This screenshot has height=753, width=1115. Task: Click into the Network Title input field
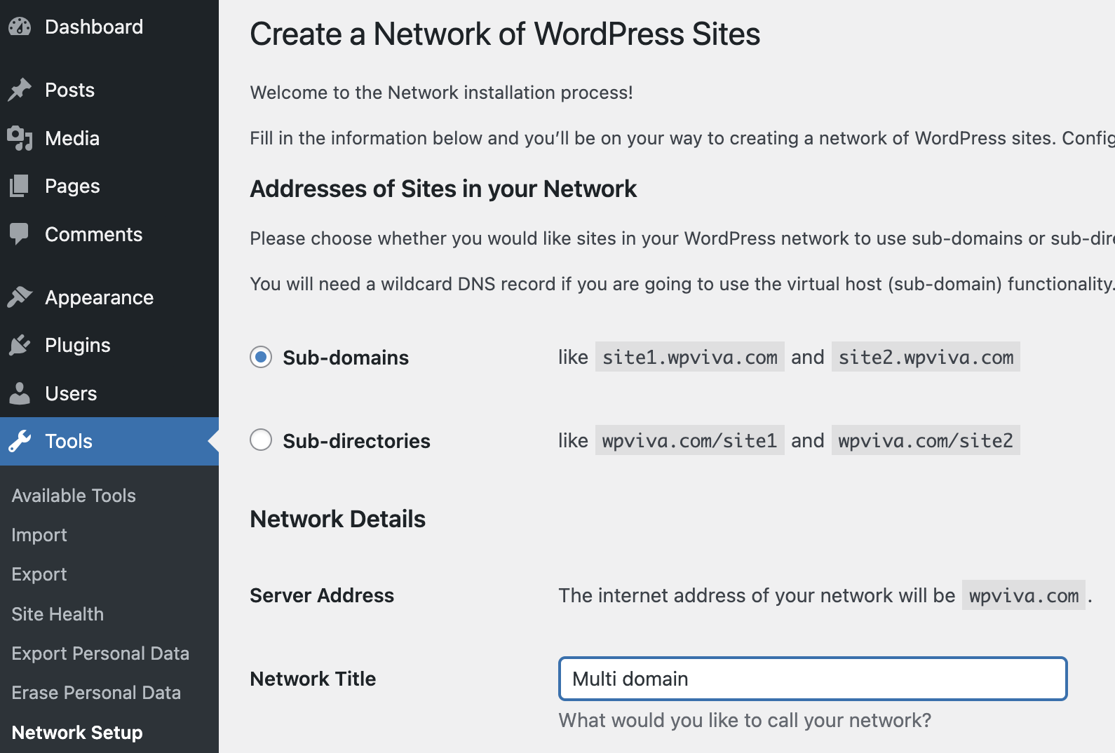tap(813, 679)
